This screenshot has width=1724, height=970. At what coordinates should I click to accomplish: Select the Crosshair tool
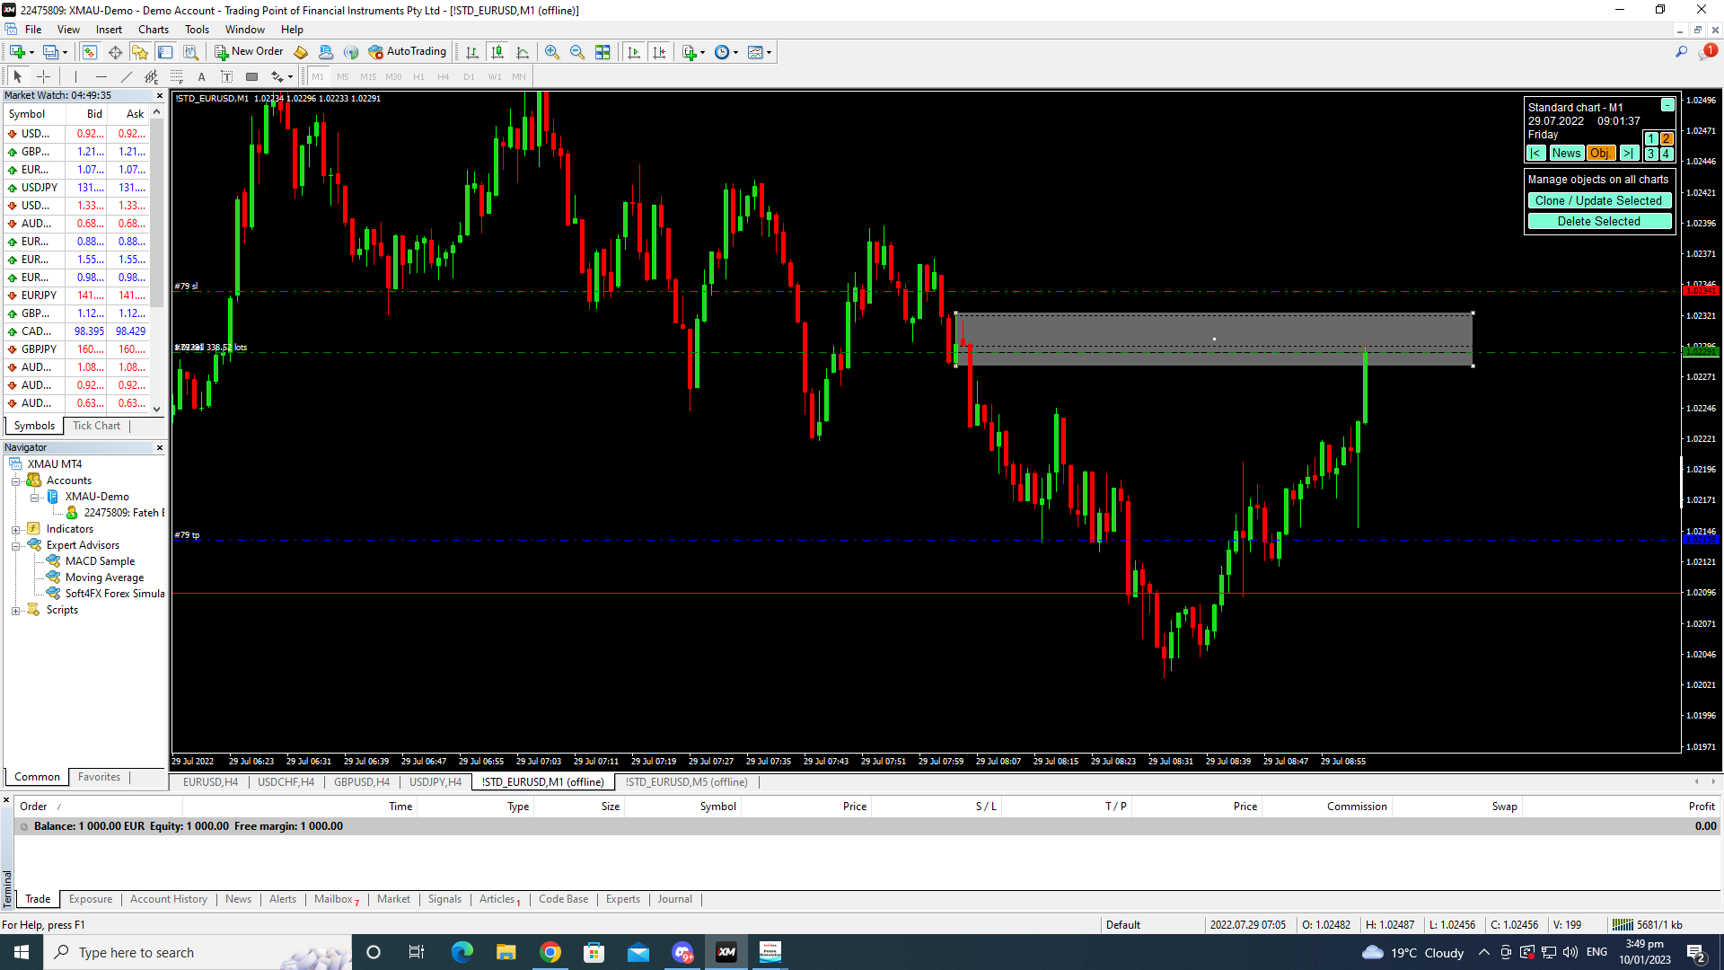tap(43, 77)
